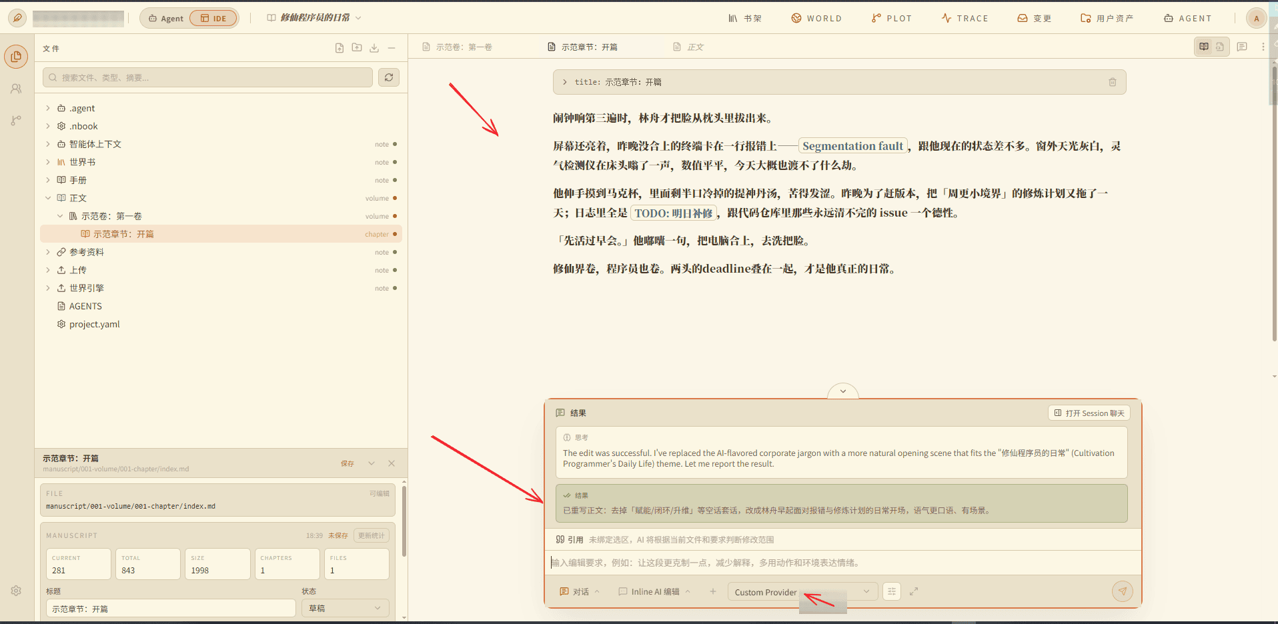Screen dimensions: 1278x624
Task: Click the new file icon in files panel
Action: point(340,48)
